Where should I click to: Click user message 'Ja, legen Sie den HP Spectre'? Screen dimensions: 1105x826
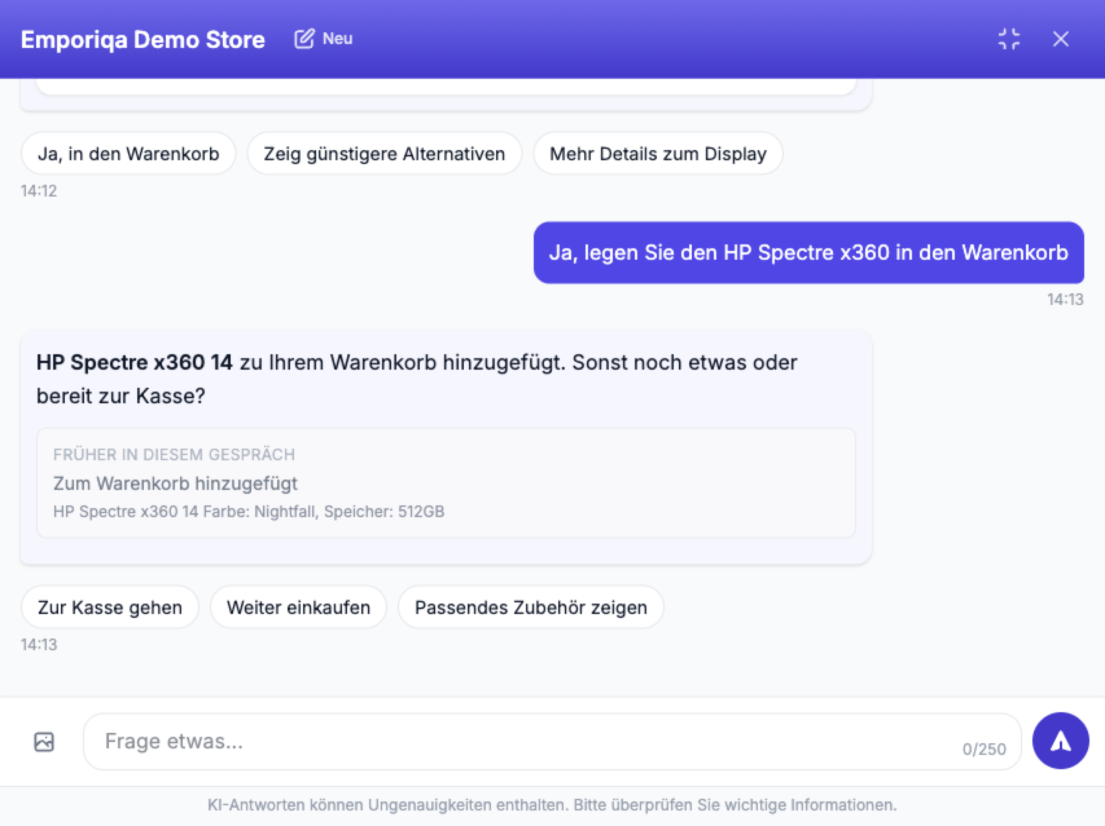808,252
